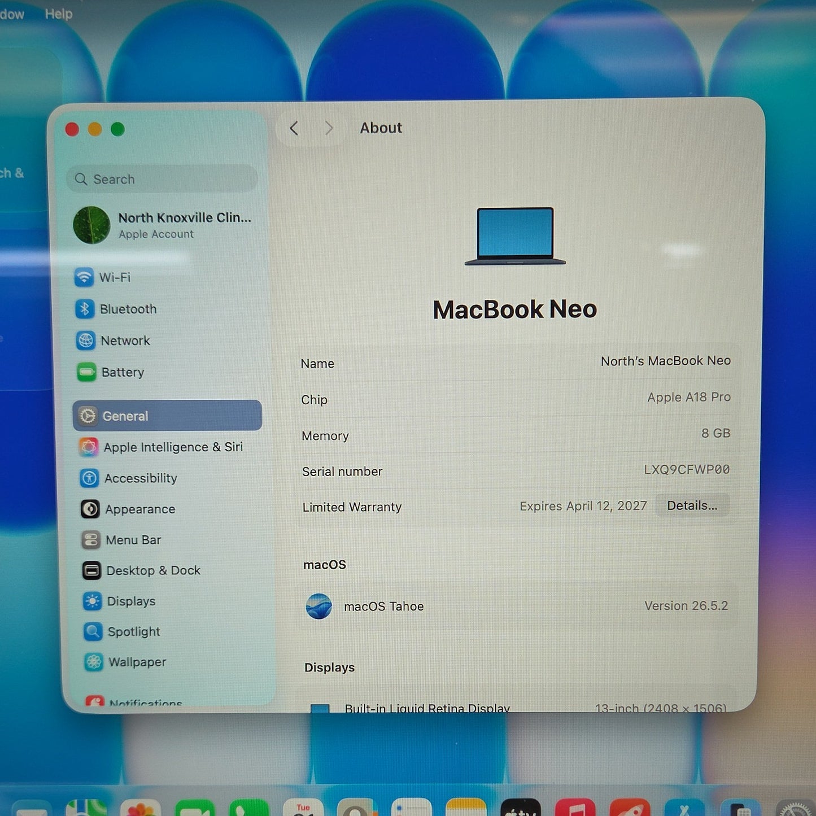Open FaceTime from the Dock
Viewport: 816px width, 816px height.
pos(195,808)
